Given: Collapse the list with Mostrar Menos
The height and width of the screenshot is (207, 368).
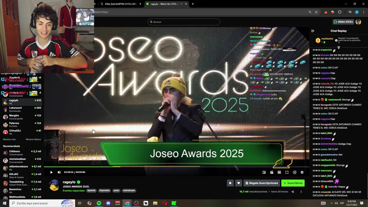Looking at the screenshot, I should pos(33,139).
